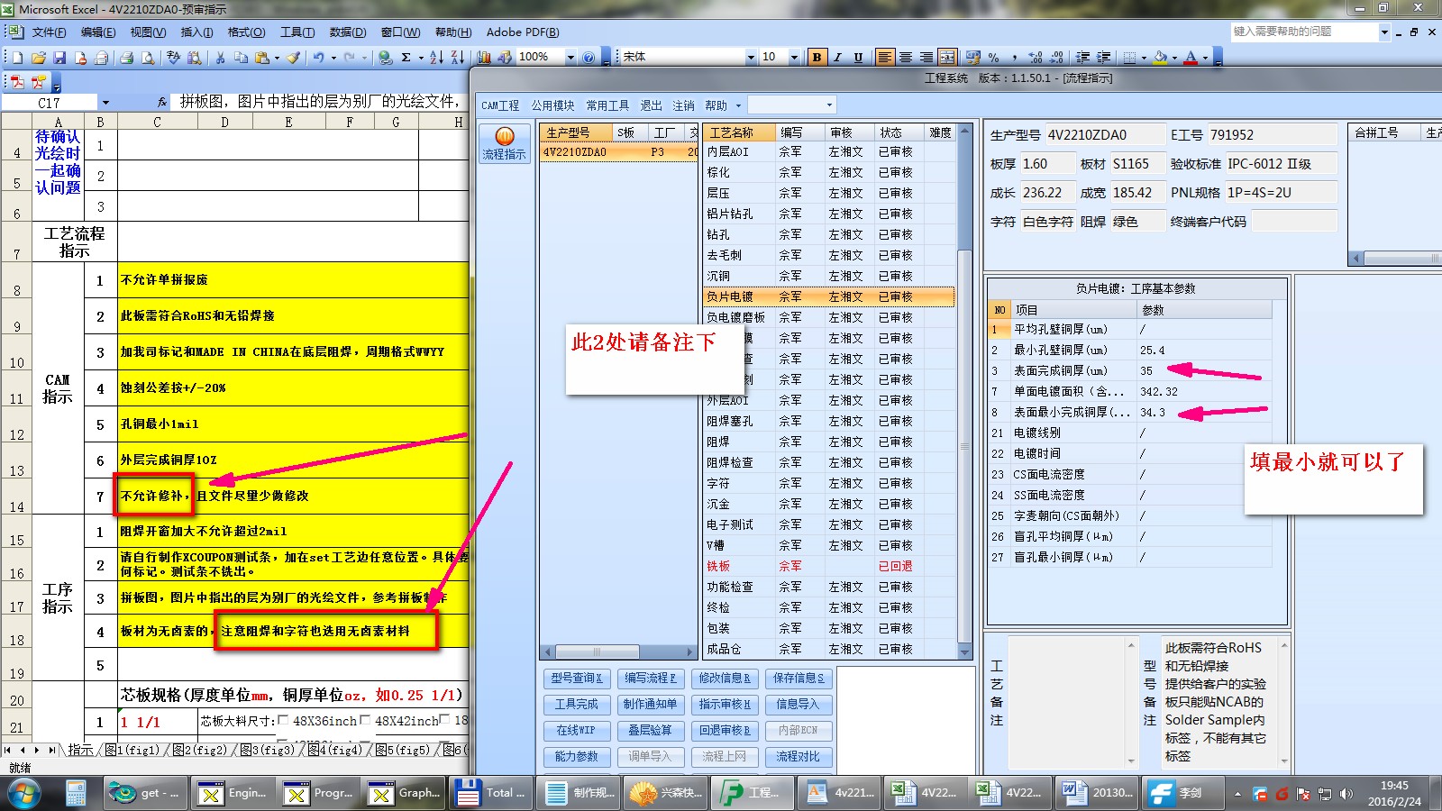Click the AutoSum sigma icon

pos(406,57)
